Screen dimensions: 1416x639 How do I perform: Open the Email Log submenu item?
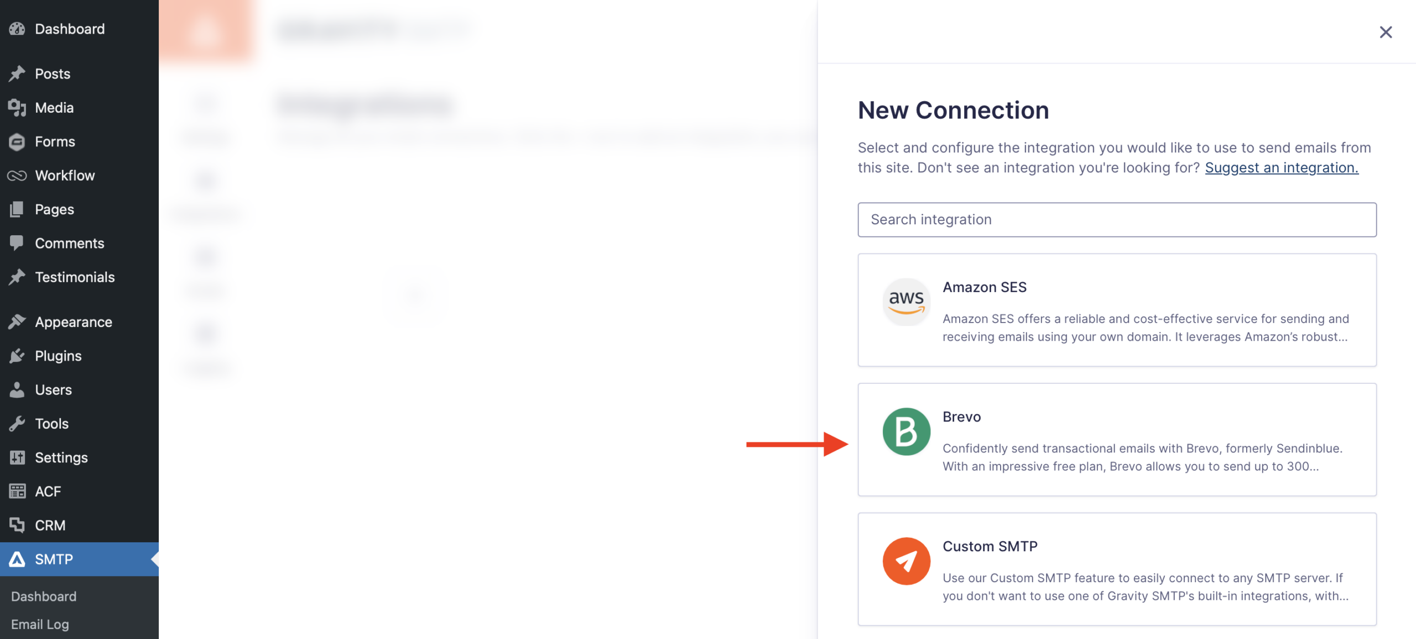coord(40,625)
